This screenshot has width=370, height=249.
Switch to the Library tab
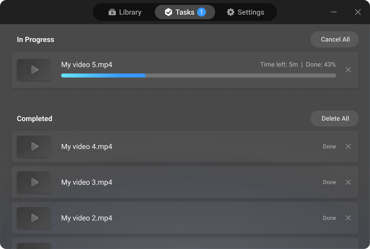pos(125,12)
